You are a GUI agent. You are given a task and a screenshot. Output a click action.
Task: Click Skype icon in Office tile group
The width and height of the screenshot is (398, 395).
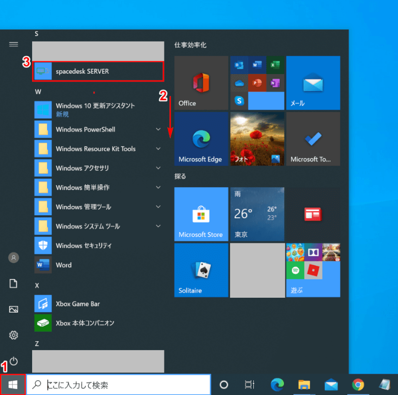click(x=239, y=101)
